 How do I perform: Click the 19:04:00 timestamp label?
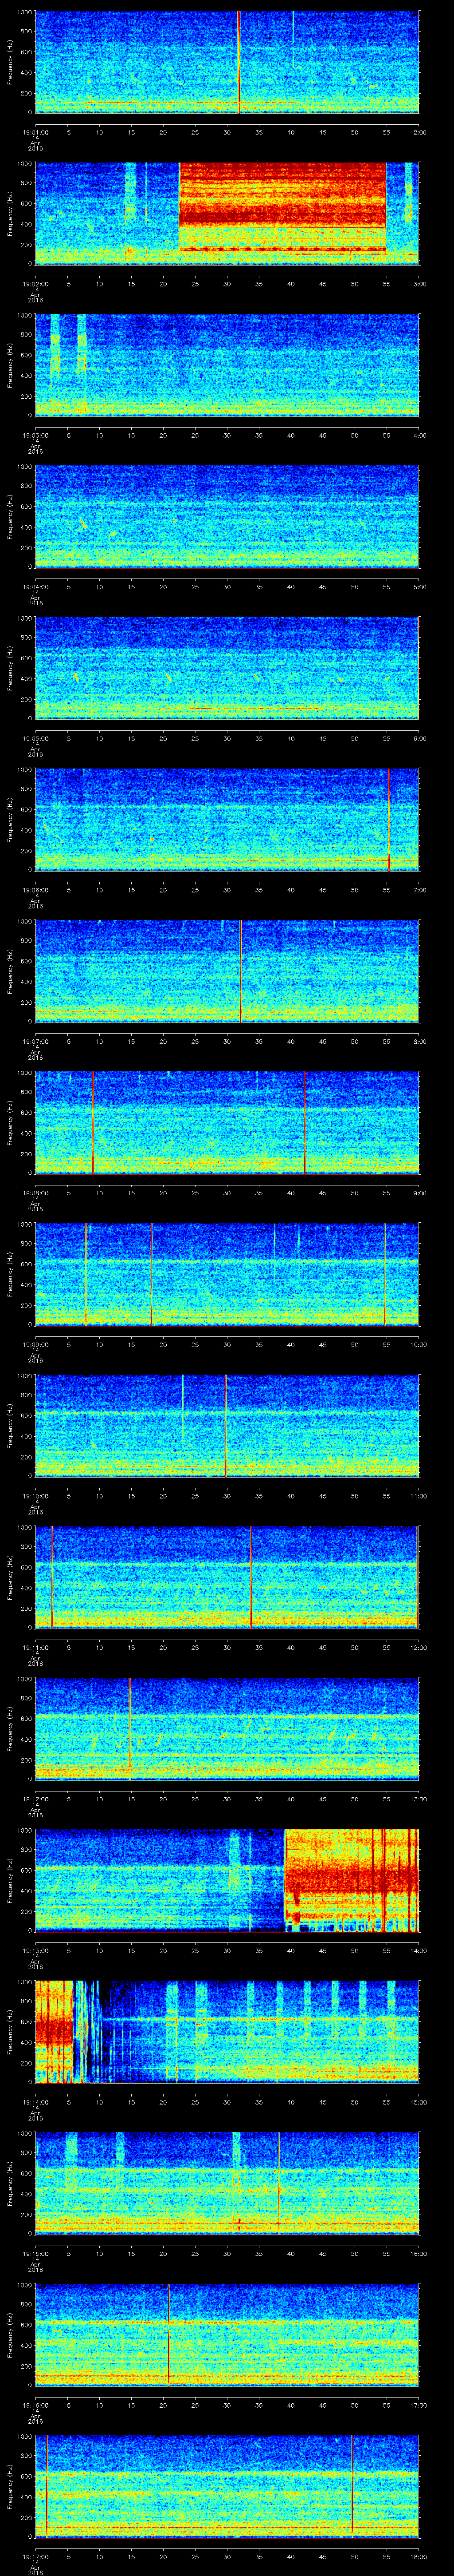35,586
